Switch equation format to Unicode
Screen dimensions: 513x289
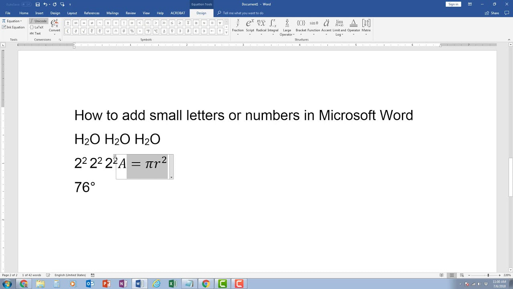pos(38,21)
